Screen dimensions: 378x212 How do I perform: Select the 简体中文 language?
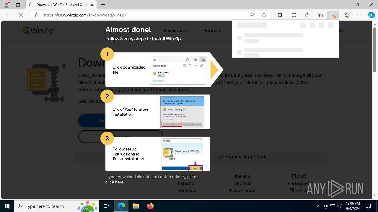[x=299, y=190]
